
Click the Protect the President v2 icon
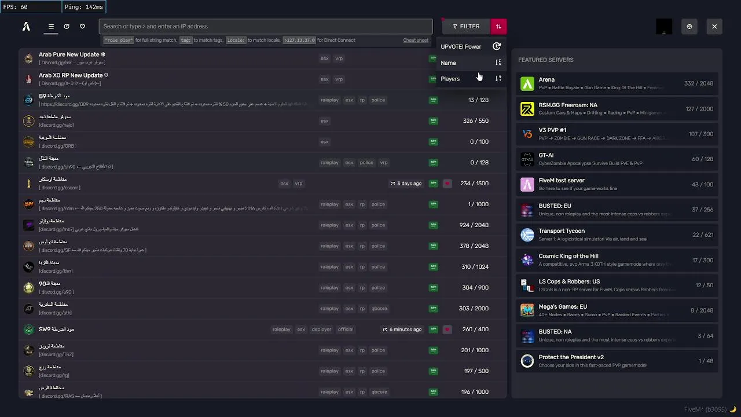(x=527, y=361)
